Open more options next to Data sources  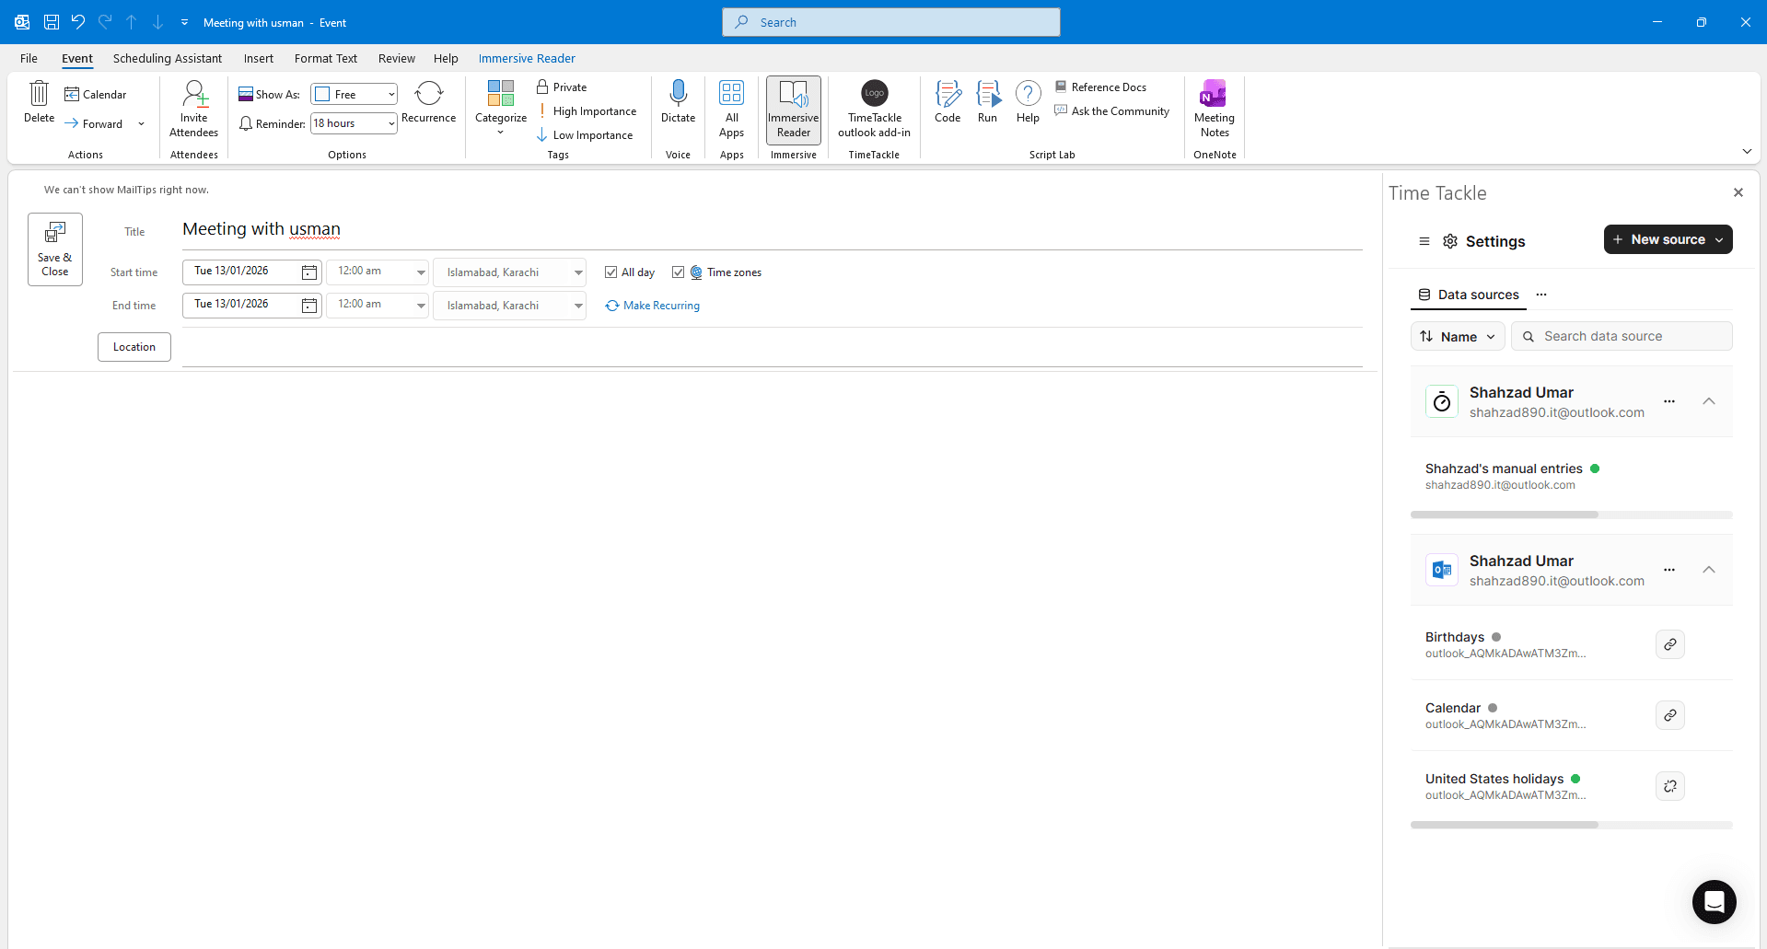coord(1541,295)
